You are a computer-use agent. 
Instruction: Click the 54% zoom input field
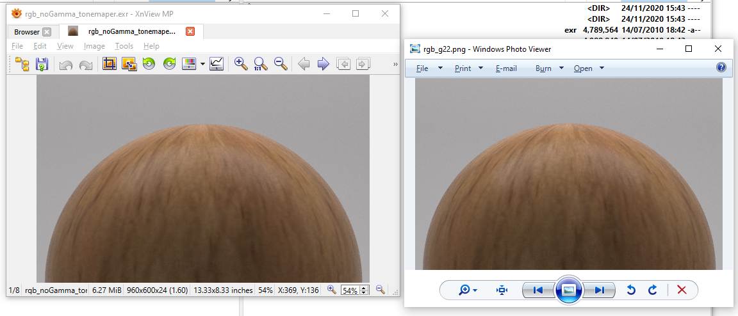[x=350, y=290]
